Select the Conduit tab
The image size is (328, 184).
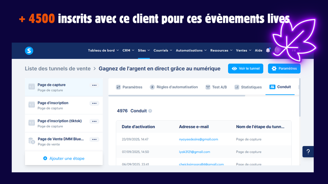[280, 87]
